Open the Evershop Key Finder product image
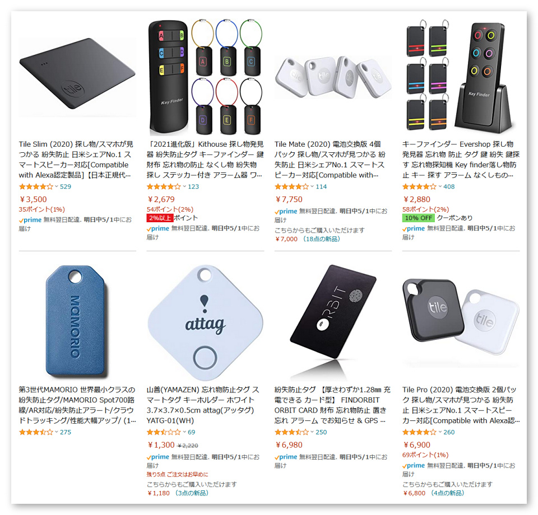The image size is (538, 515). pyautogui.click(x=461, y=76)
